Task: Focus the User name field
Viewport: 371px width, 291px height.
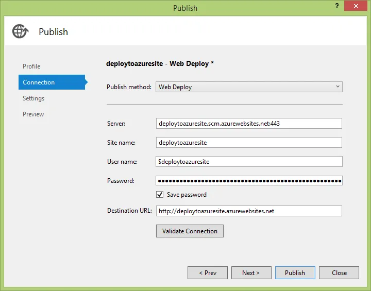Action: 249,161
